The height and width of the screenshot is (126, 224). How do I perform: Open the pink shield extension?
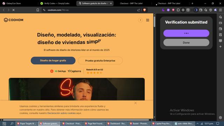173,10
